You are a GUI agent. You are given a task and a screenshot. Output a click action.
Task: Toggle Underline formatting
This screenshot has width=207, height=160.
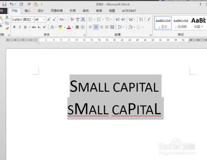(x=25, y=27)
